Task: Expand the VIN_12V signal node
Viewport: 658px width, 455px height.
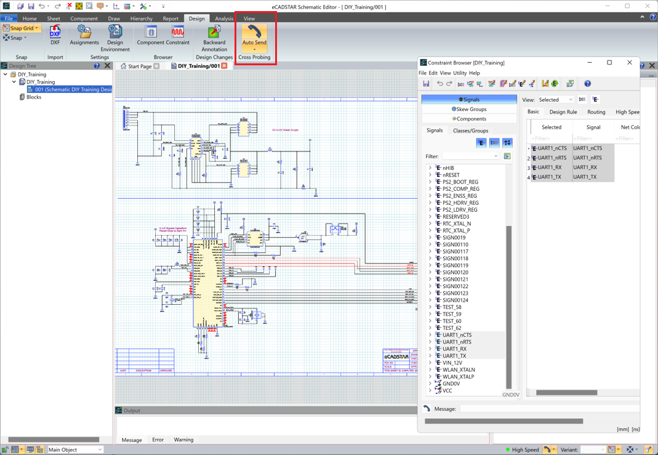Action: pos(430,363)
